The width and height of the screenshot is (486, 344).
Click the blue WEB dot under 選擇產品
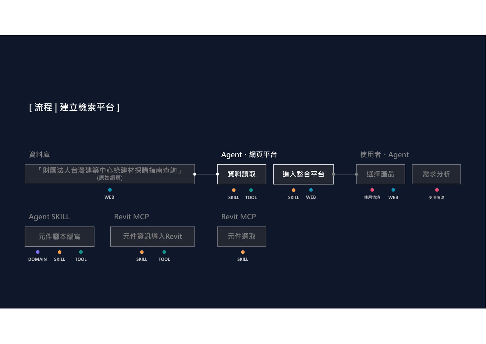pos(393,190)
